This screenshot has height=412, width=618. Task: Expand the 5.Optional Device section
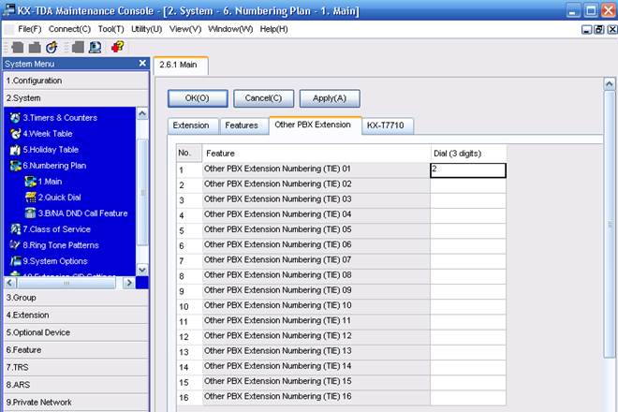[x=76, y=332]
